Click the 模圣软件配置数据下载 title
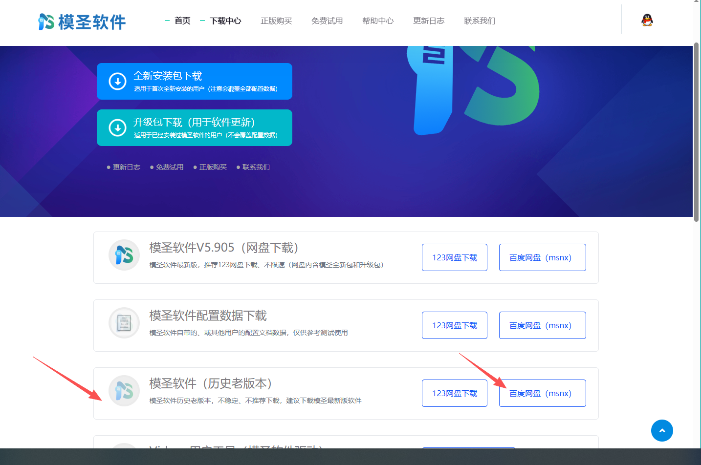This screenshot has height=465, width=701. pos(208,316)
